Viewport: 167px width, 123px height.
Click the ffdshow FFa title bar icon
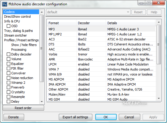point(5,4)
